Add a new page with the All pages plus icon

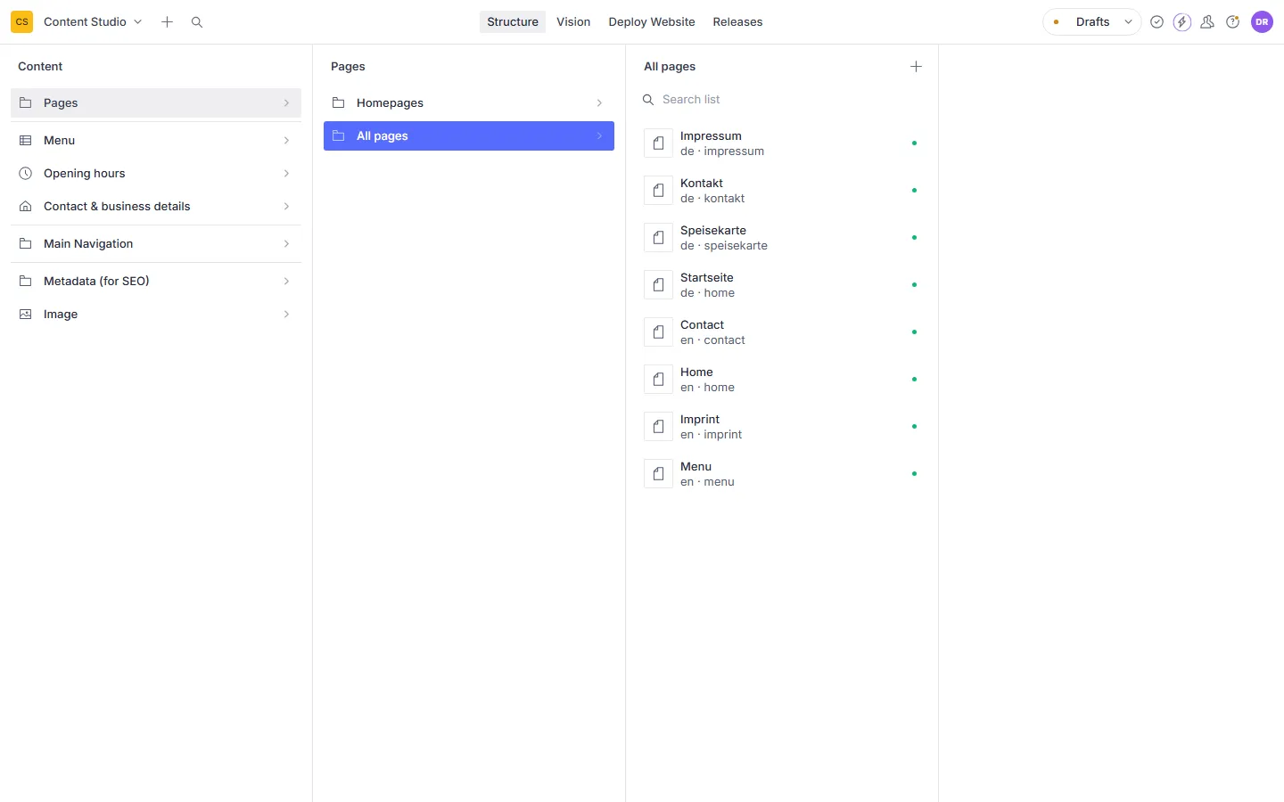tap(916, 66)
